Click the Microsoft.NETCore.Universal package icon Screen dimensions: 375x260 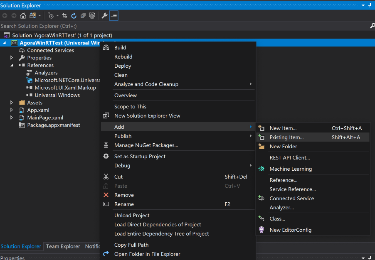tap(29, 80)
